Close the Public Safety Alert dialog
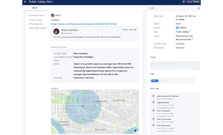This screenshot has height=135, width=223. pos(25,2)
